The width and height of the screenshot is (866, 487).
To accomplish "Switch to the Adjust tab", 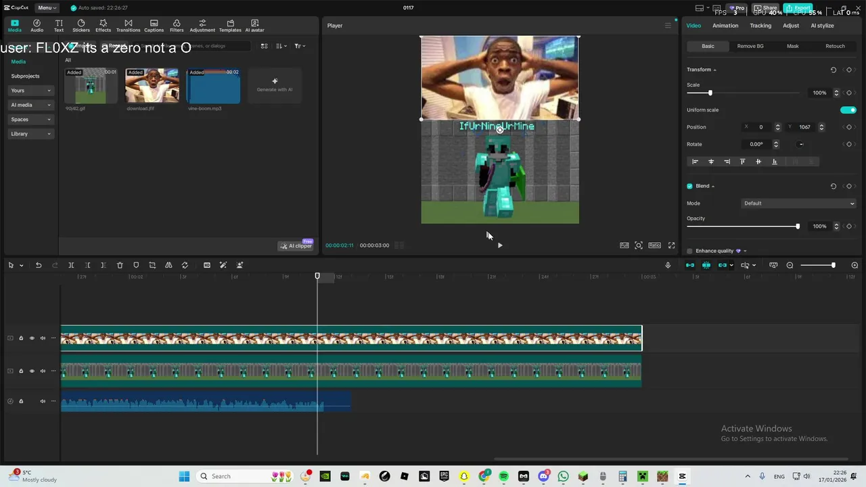I will [791, 26].
